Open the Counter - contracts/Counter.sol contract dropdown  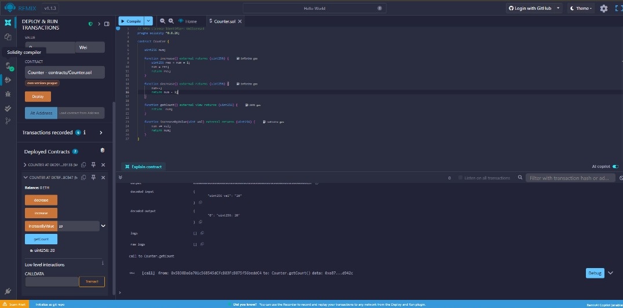tap(65, 72)
